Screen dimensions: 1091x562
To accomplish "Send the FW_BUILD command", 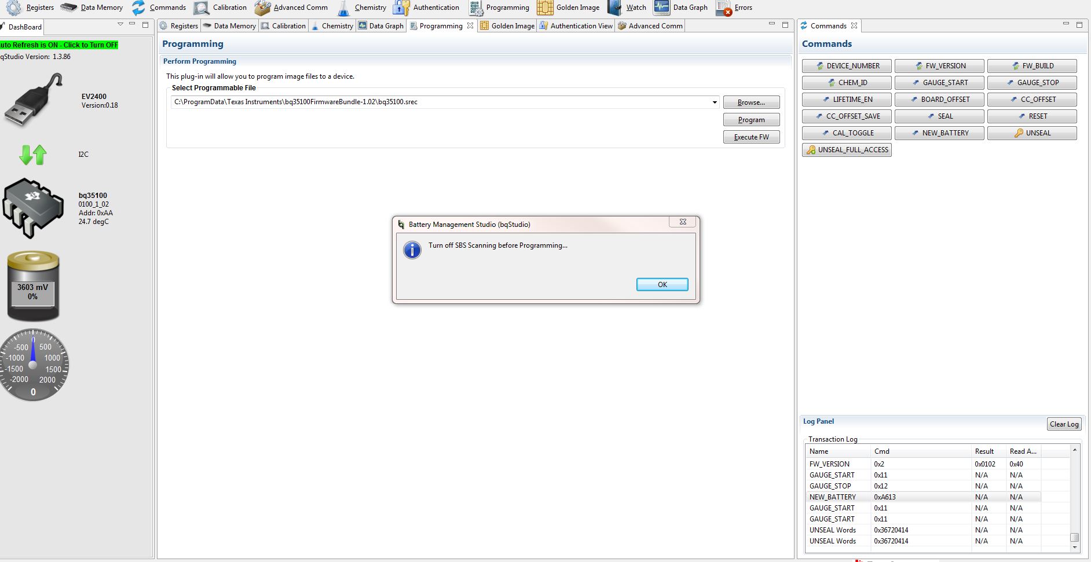I will click(x=1032, y=66).
